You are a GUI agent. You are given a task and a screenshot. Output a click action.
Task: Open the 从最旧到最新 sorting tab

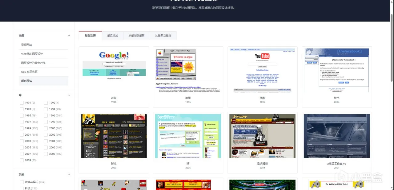tap(136, 36)
